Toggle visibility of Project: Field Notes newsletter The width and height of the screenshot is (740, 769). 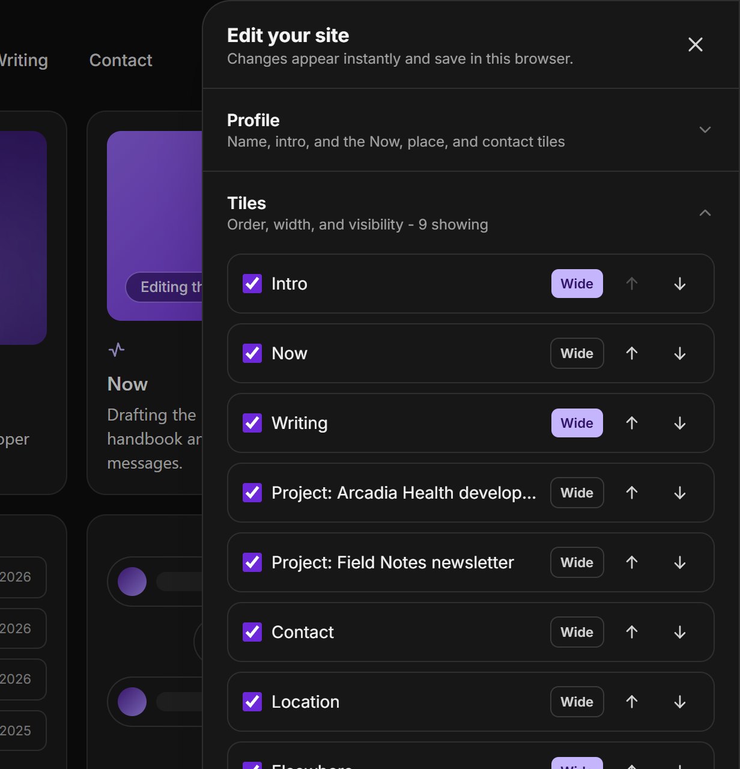pyautogui.click(x=252, y=562)
